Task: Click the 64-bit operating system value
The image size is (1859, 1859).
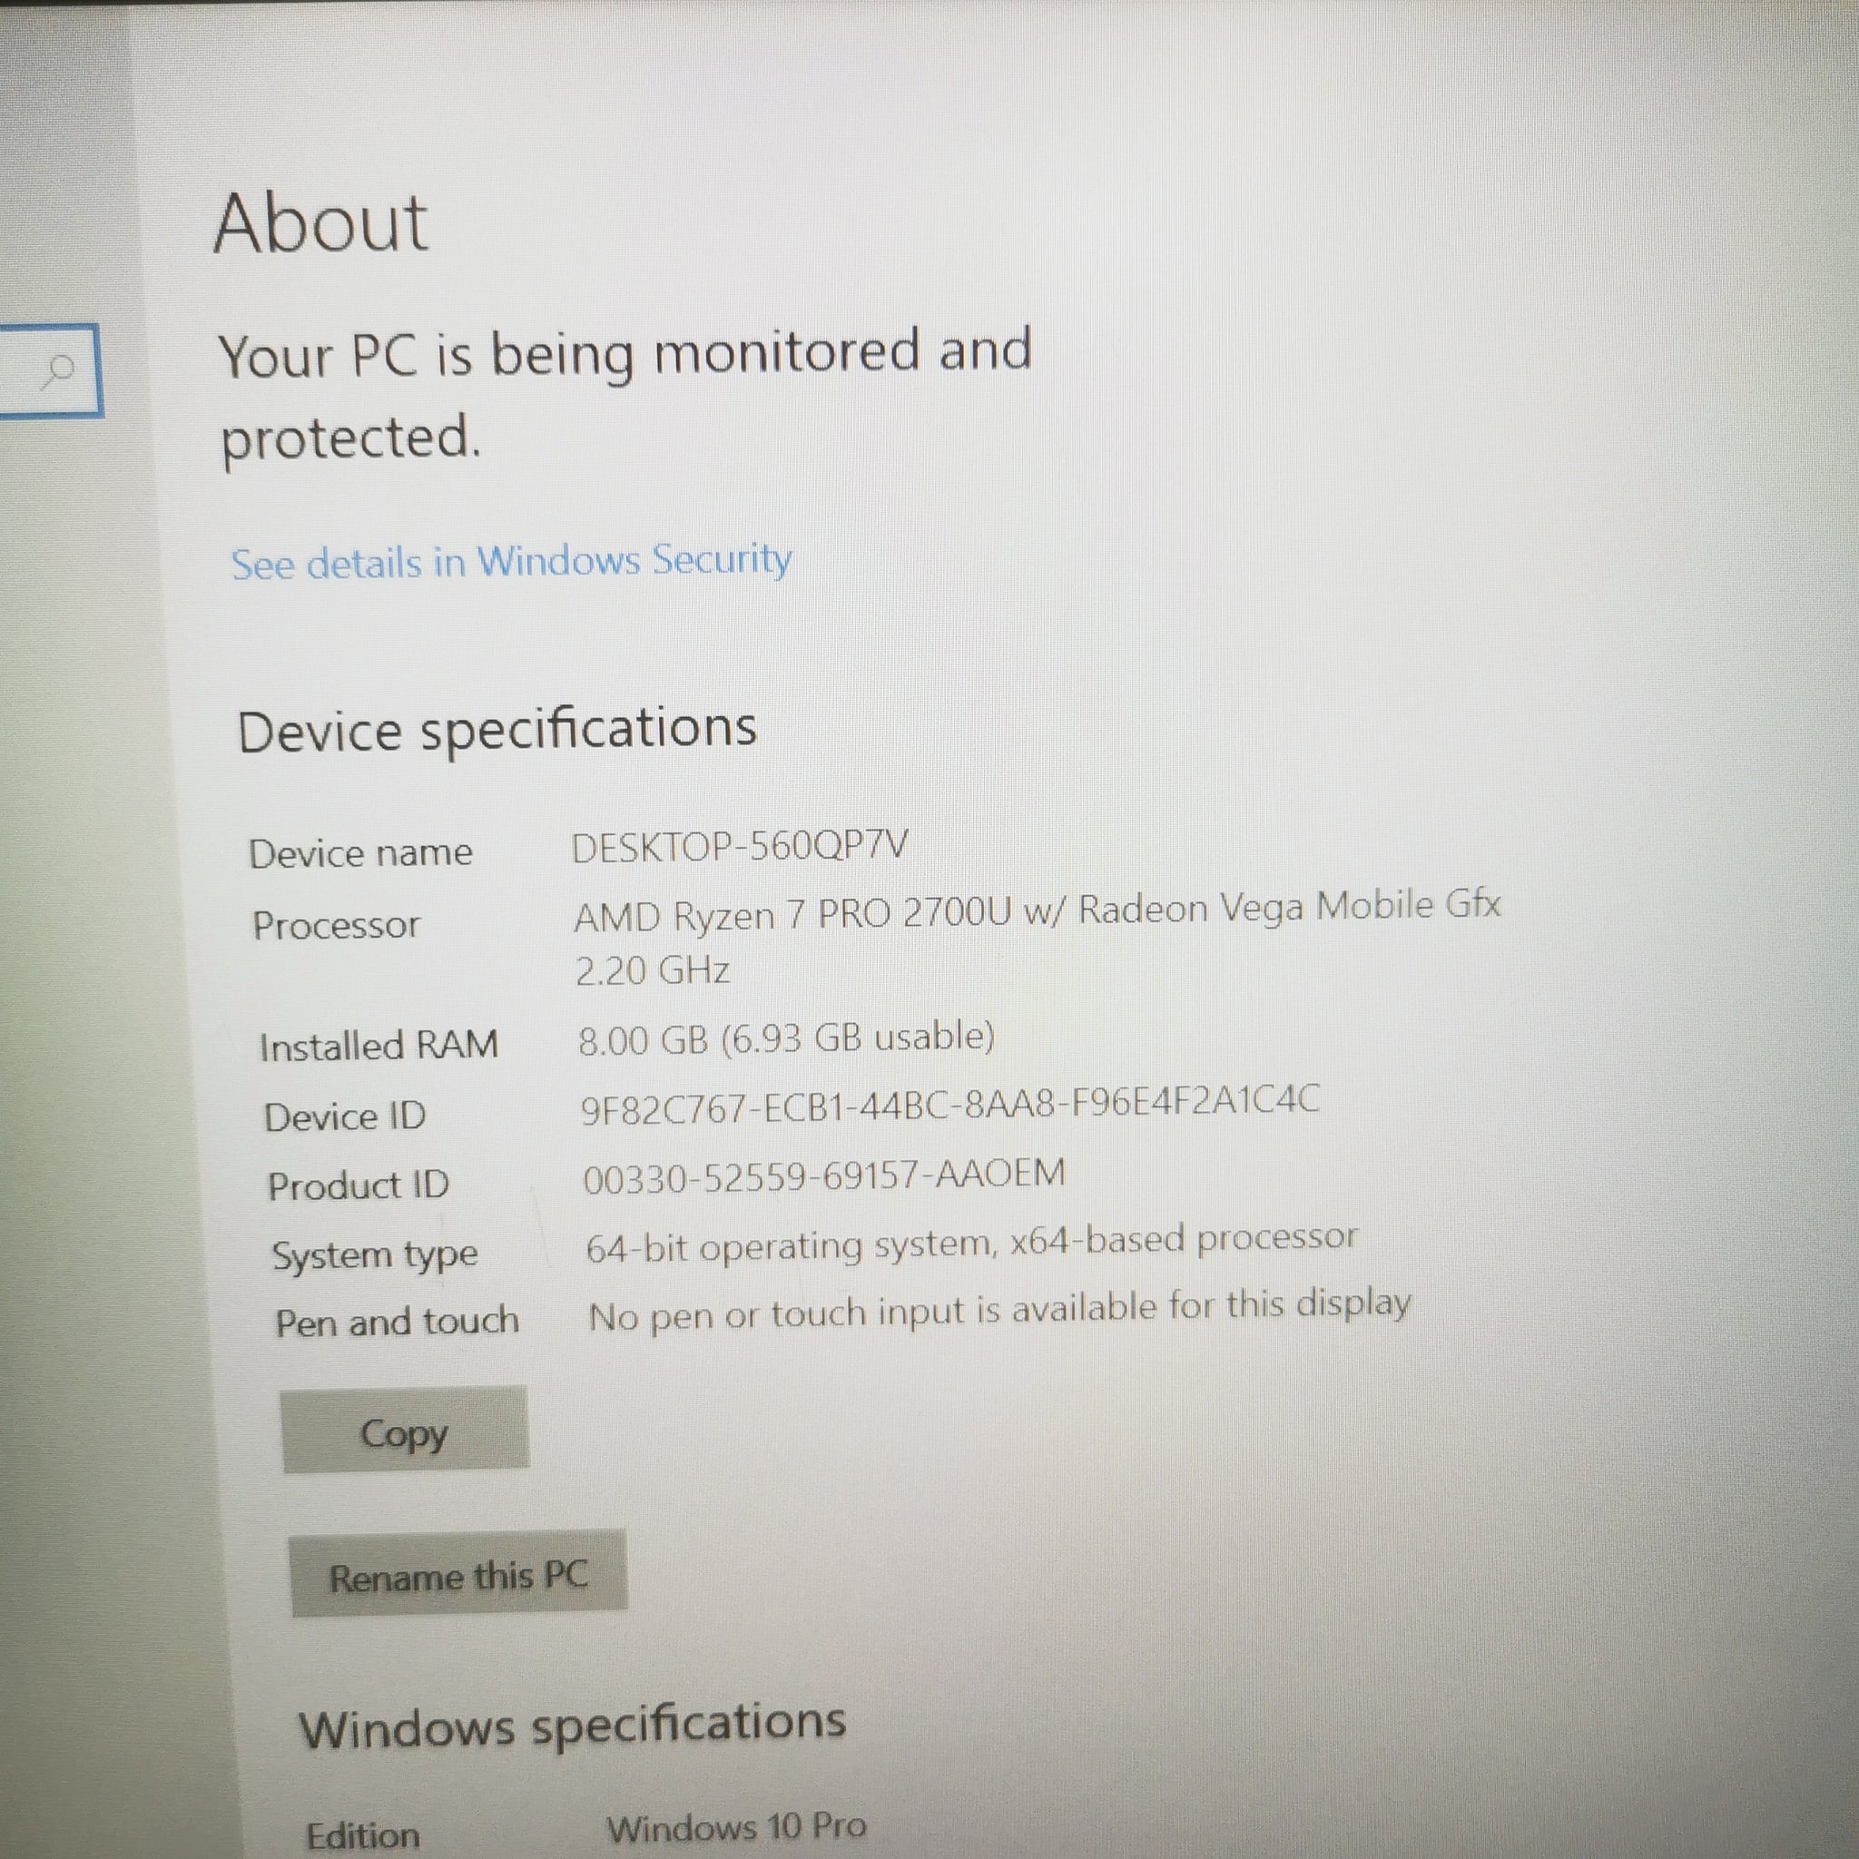Action: click(971, 1243)
